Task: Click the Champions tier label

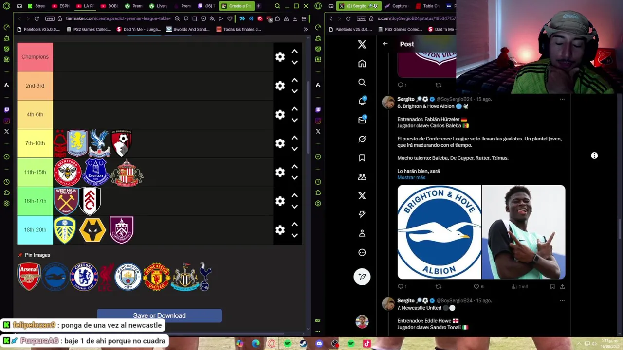Action: 35,57
